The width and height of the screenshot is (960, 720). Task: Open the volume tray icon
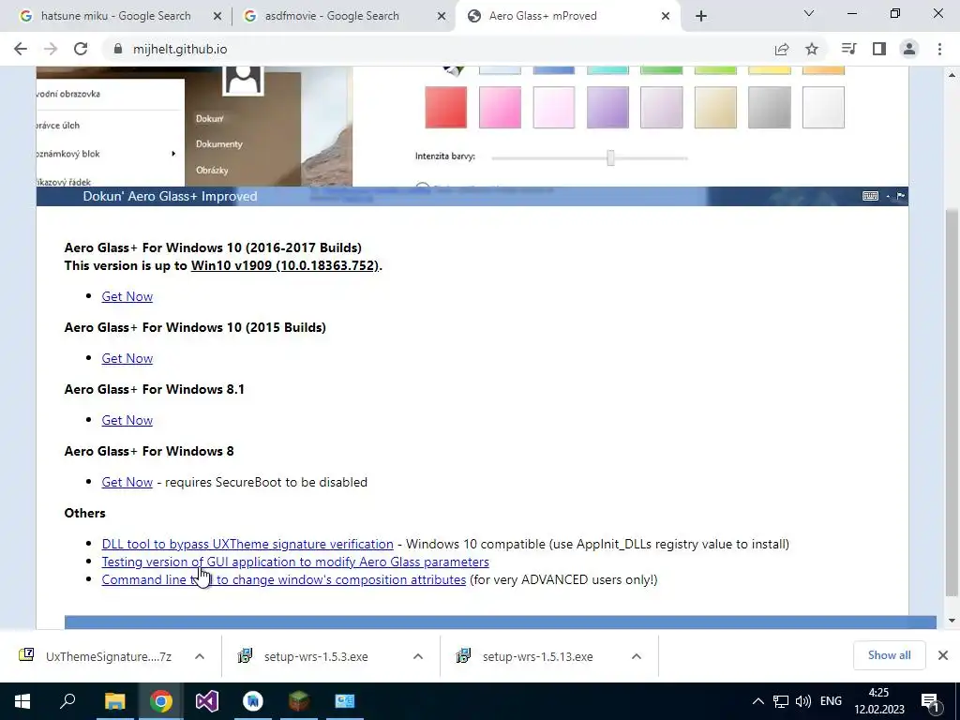click(x=802, y=701)
